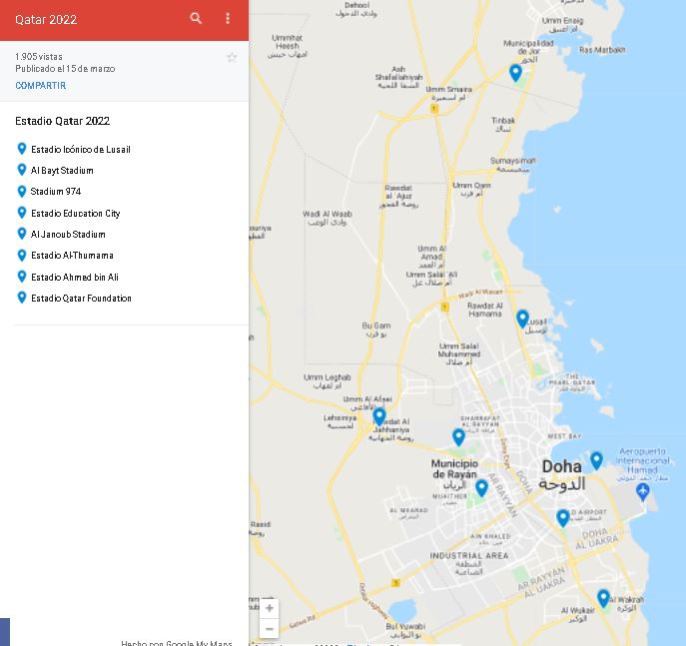This screenshot has width=686, height=646.
Task: Click pin icon beside Estadio Al-Thumama
Action: coord(21,255)
